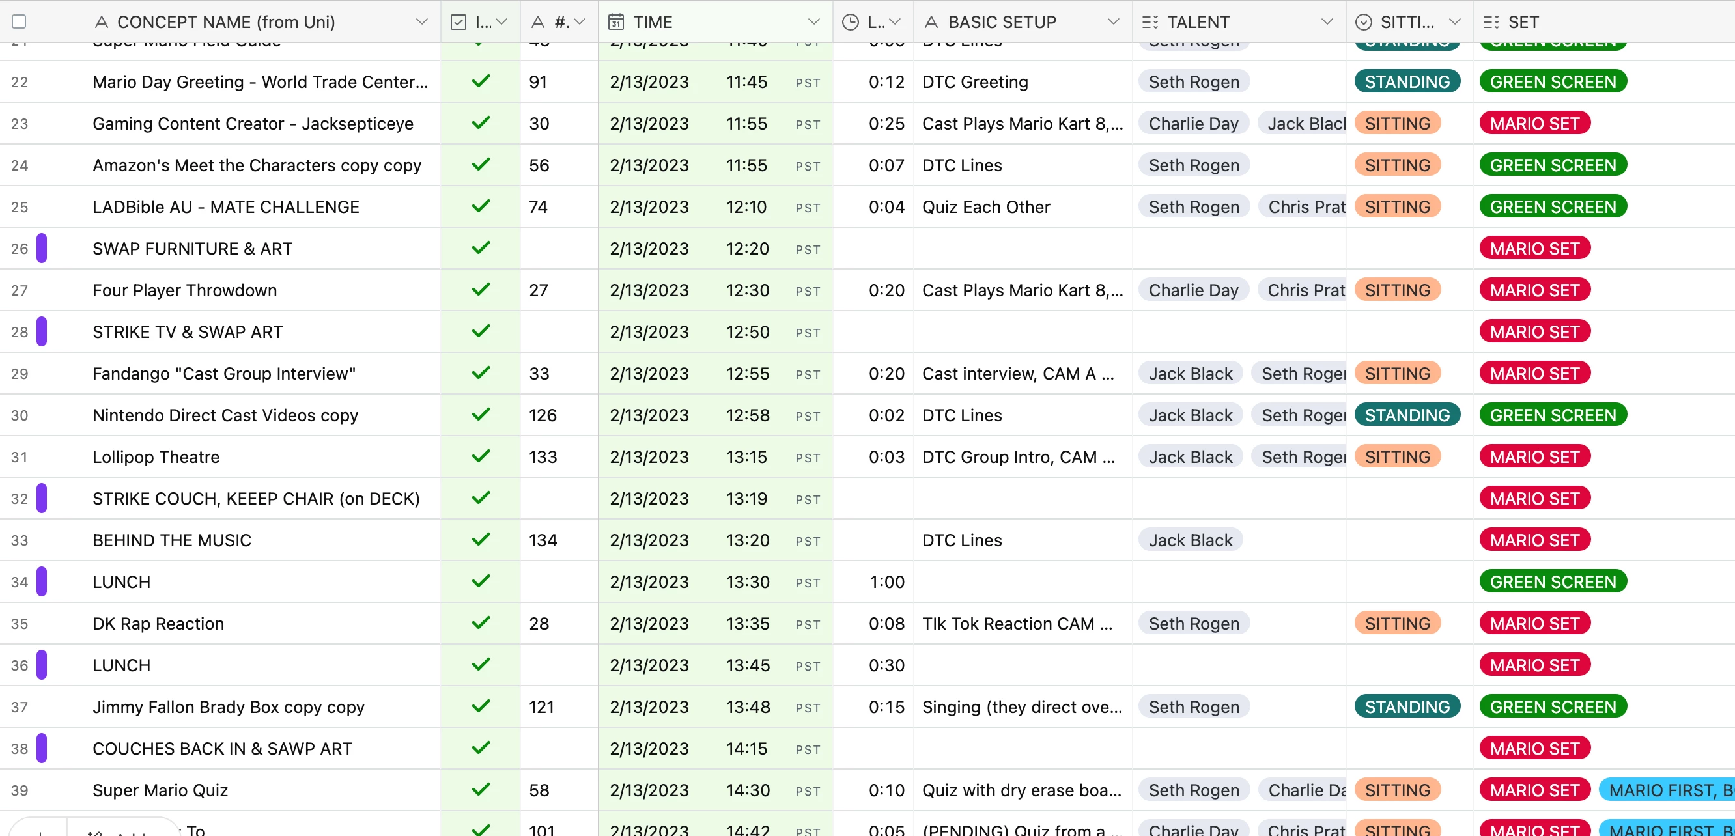1735x836 pixels.
Task: Click the Jack Black tag in row 33
Action: coord(1190,540)
